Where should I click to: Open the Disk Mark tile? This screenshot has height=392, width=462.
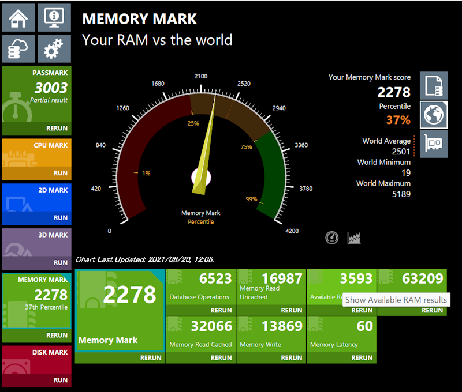coord(36,360)
